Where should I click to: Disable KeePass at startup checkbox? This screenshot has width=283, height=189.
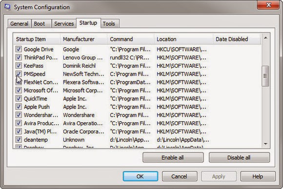19,66
